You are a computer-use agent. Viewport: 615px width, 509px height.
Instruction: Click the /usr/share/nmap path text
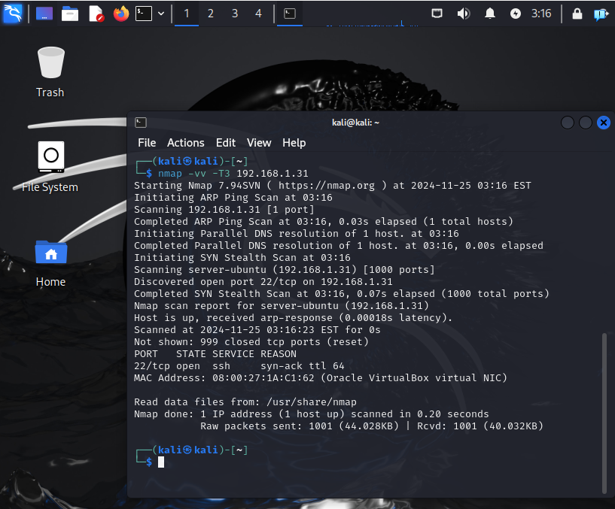(312, 402)
